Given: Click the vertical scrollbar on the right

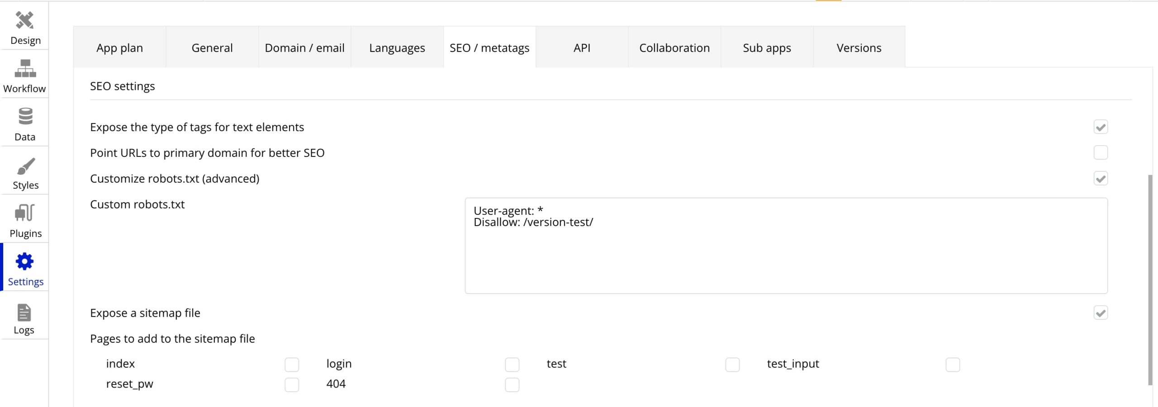Looking at the screenshot, I should [1150, 280].
